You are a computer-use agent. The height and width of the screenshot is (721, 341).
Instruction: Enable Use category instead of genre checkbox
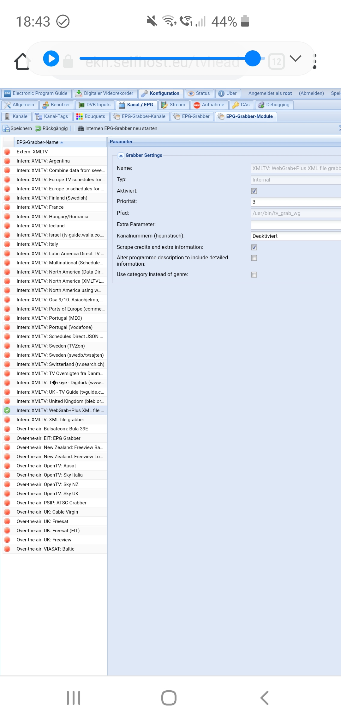254,274
